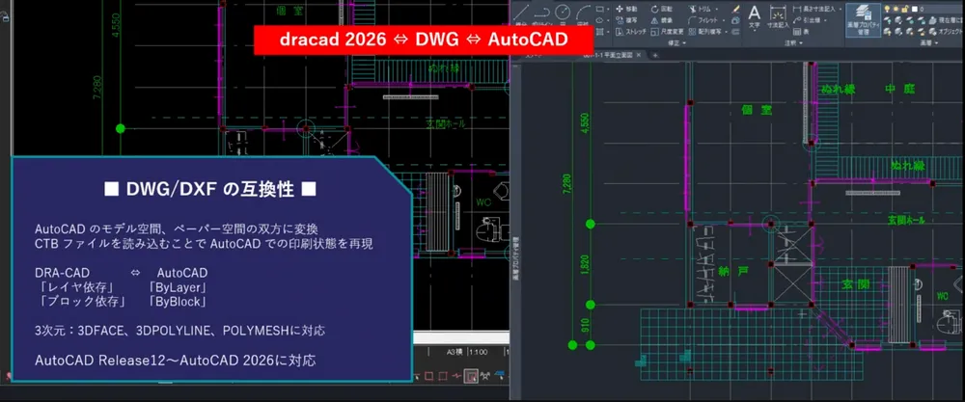Open フィレット dropdown arrow
This screenshot has width=965, height=402.
tap(724, 20)
